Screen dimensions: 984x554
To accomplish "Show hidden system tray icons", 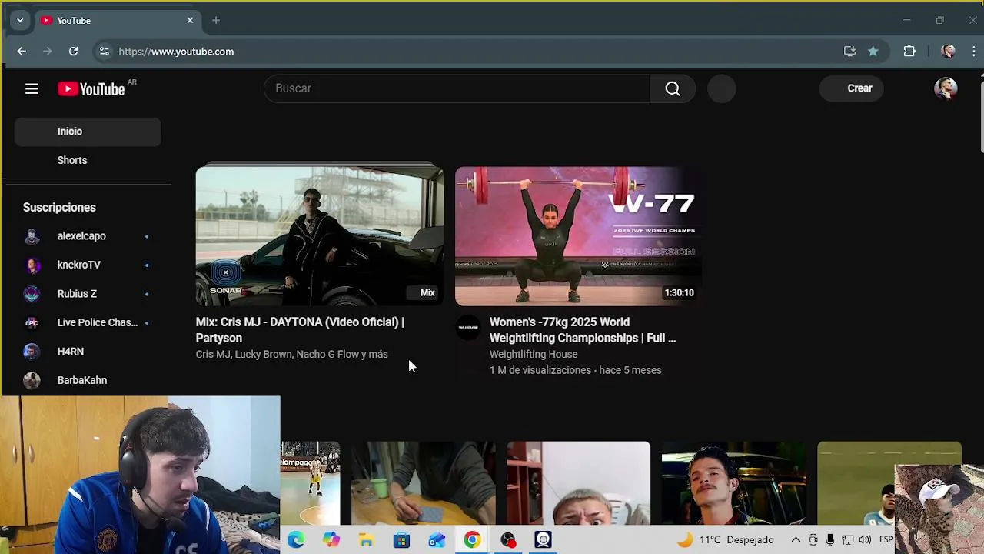I will (796, 540).
